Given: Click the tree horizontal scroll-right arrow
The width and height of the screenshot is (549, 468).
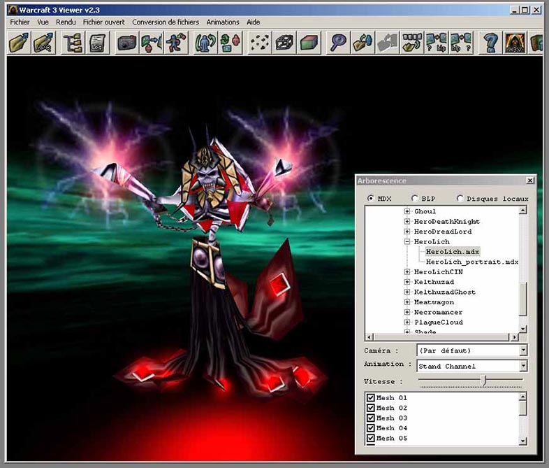Looking at the screenshot, I should click(x=514, y=337).
